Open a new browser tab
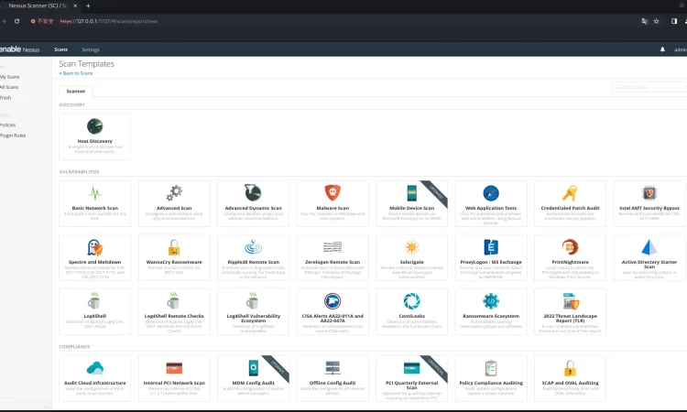 pyautogui.click(x=88, y=5)
